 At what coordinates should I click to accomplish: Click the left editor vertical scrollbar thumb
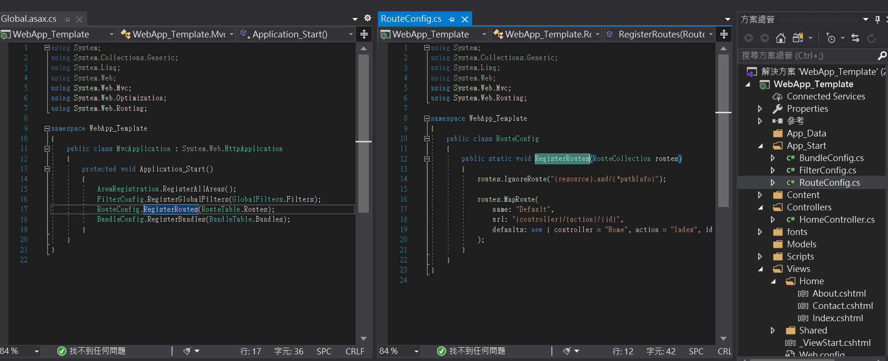pos(364,134)
